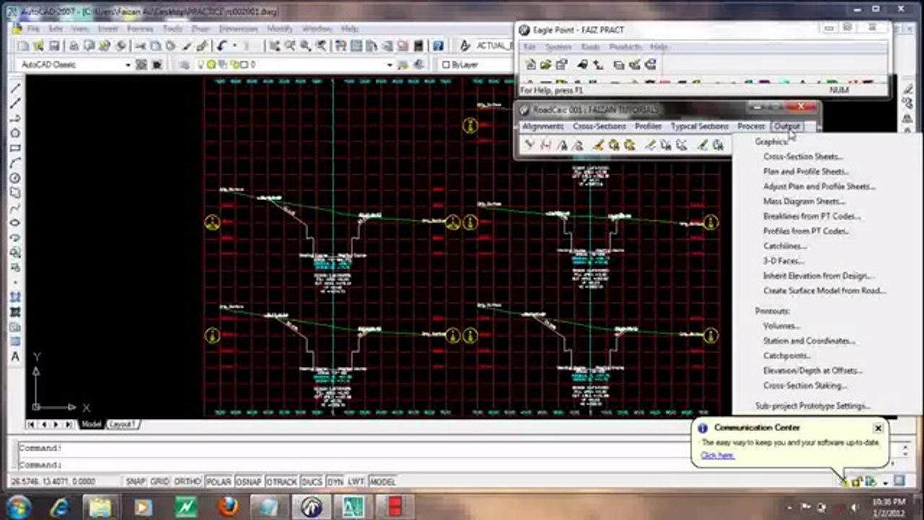Toggle GRID display in status bar

[x=160, y=482]
